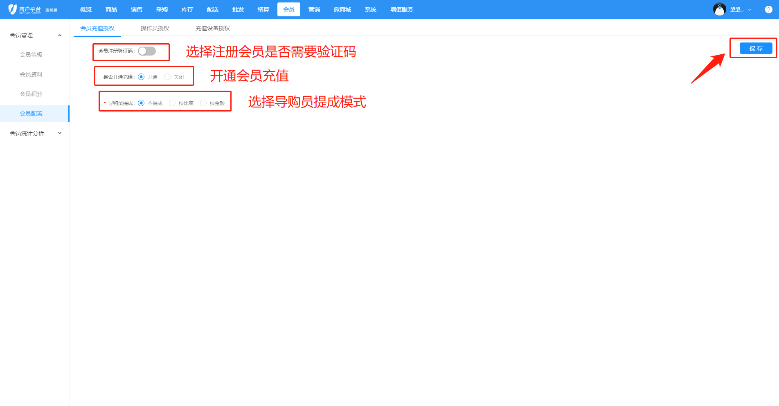The image size is (779, 406).
Task: Choose the 按金额 commission radio button
Action: pyautogui.click(x=203, y=103)
